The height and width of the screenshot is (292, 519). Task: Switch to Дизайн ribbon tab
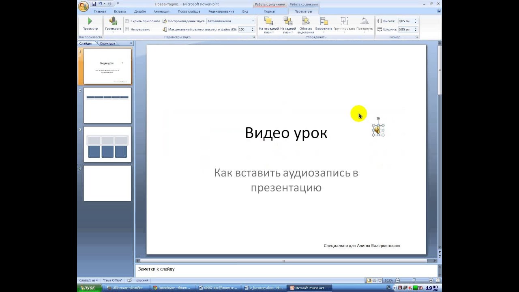click(x=140, y=11)
